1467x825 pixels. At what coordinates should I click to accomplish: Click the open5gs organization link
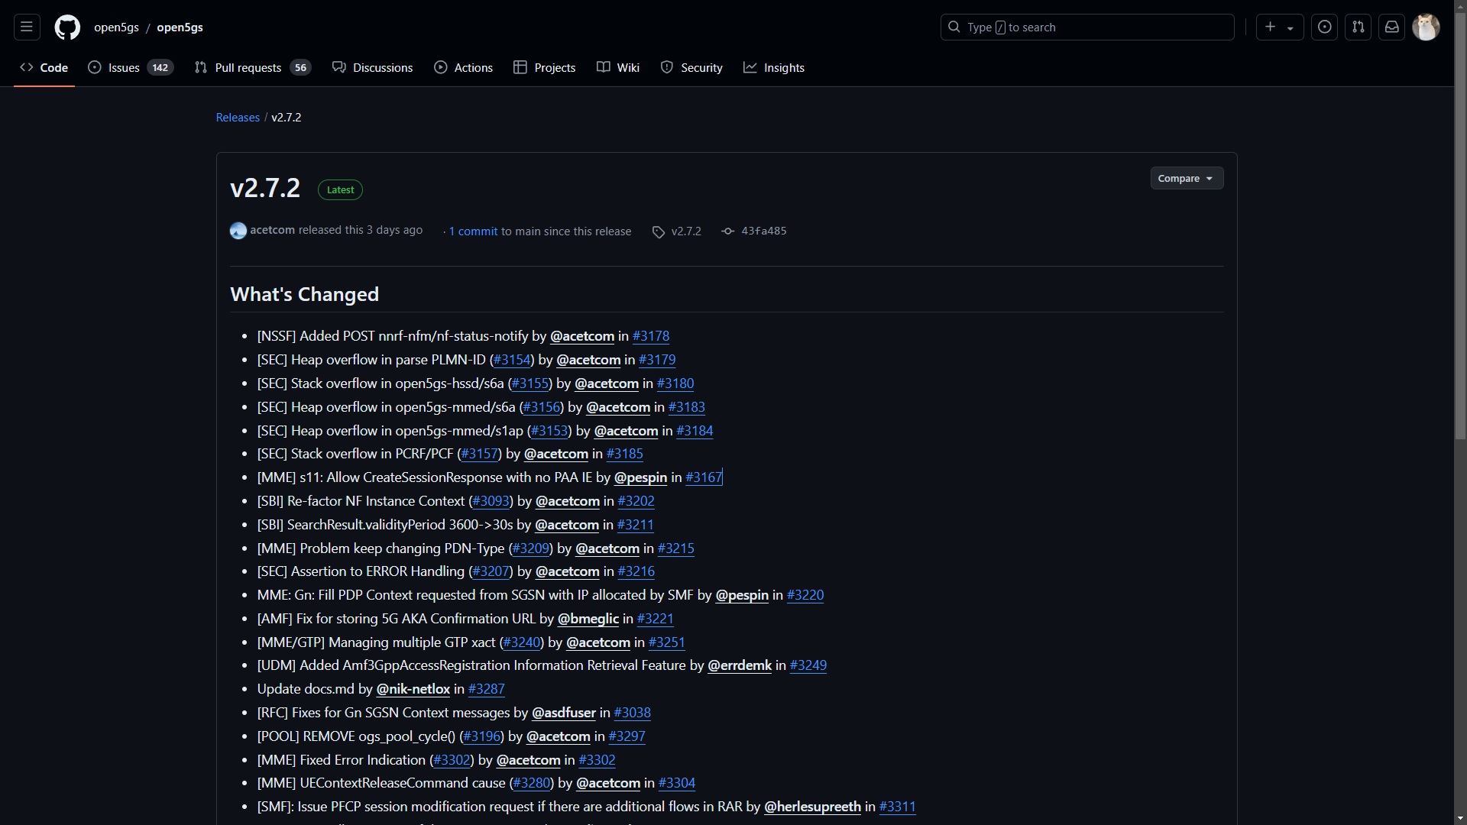(116, 27)
